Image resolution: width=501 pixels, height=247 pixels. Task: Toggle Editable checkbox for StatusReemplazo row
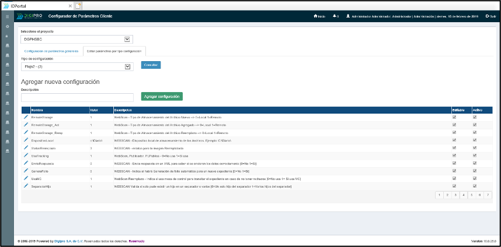[454, 148]
